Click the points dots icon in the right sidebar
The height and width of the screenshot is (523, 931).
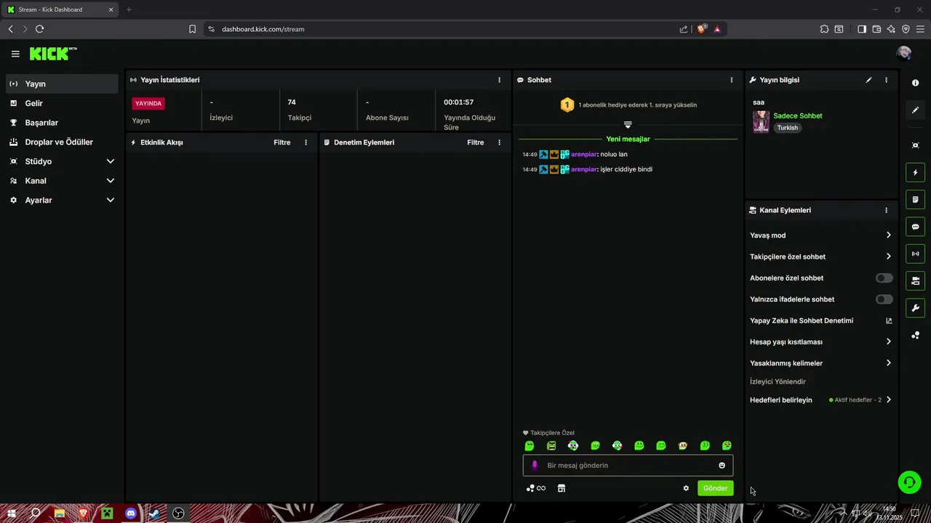pyautogui.click(x=915, y=335)
